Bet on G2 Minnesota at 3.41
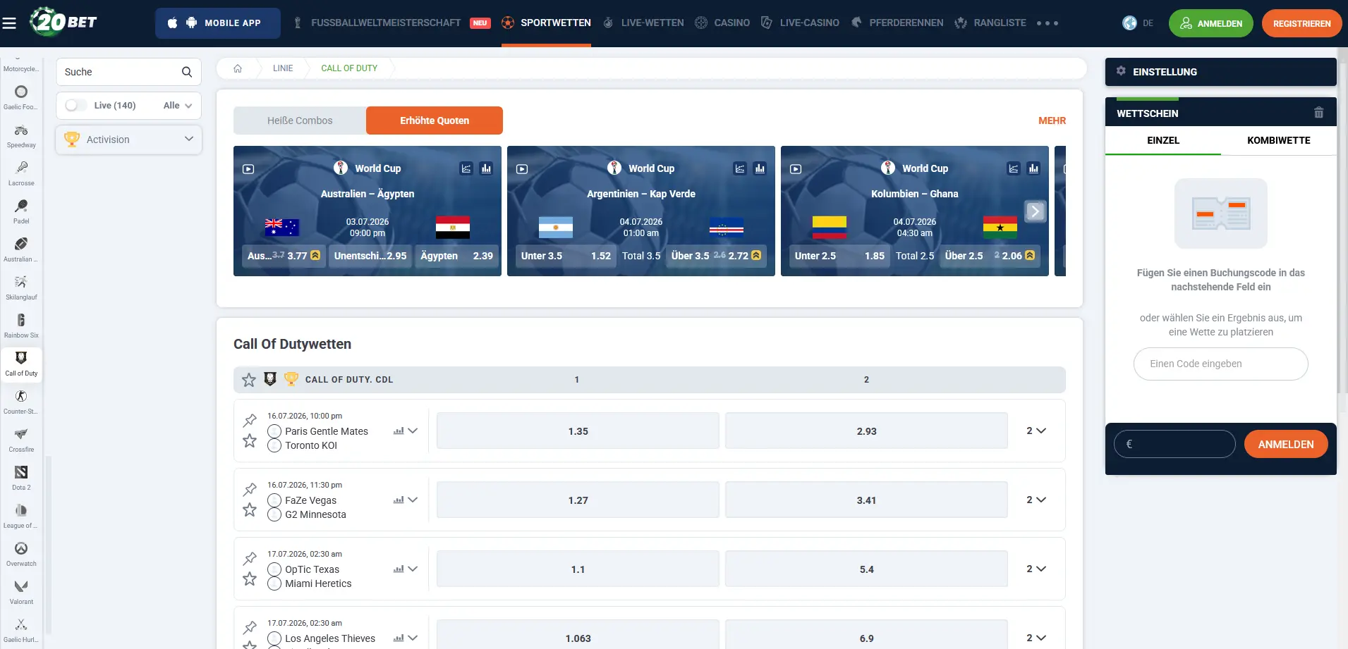 866,500
